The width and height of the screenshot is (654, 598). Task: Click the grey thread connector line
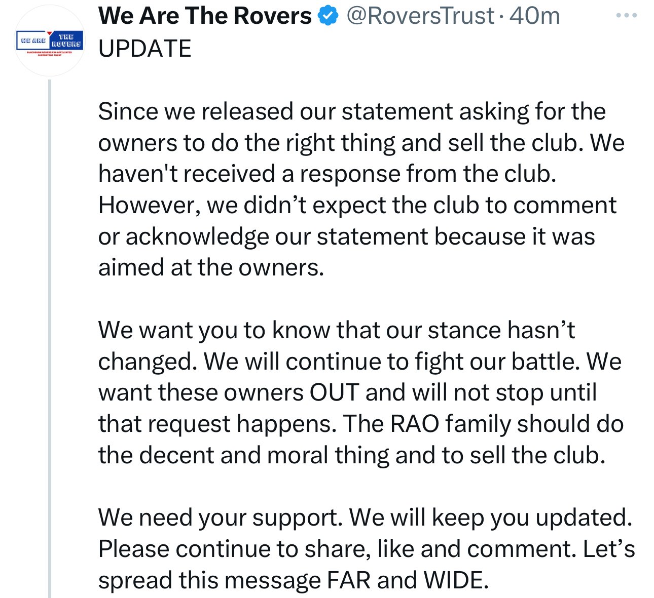[50, 338]
